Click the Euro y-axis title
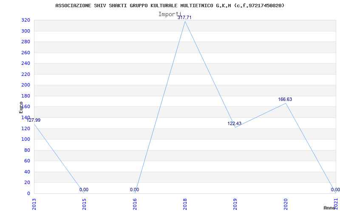340x212 pixels. click(21, 107)
